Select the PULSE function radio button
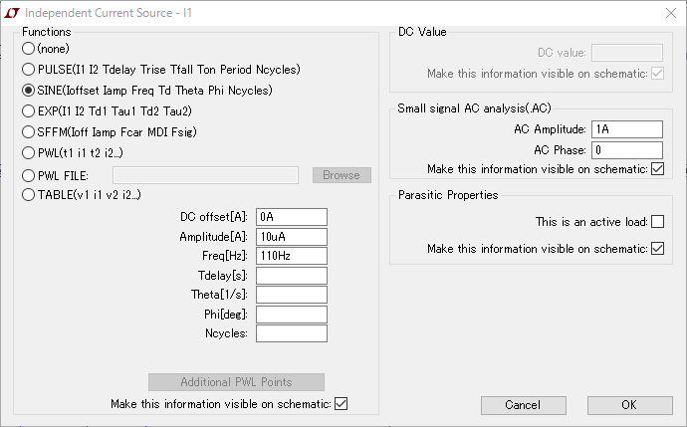 pos(29,70)
